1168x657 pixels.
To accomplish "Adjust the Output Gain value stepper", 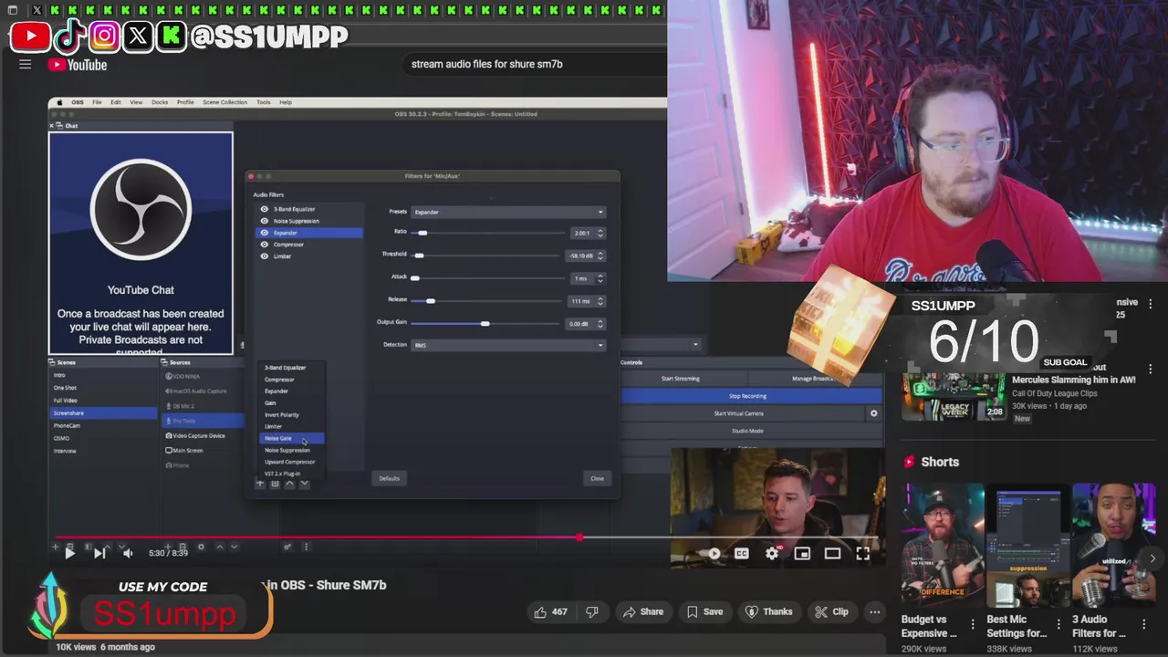I will pos(600,324).
